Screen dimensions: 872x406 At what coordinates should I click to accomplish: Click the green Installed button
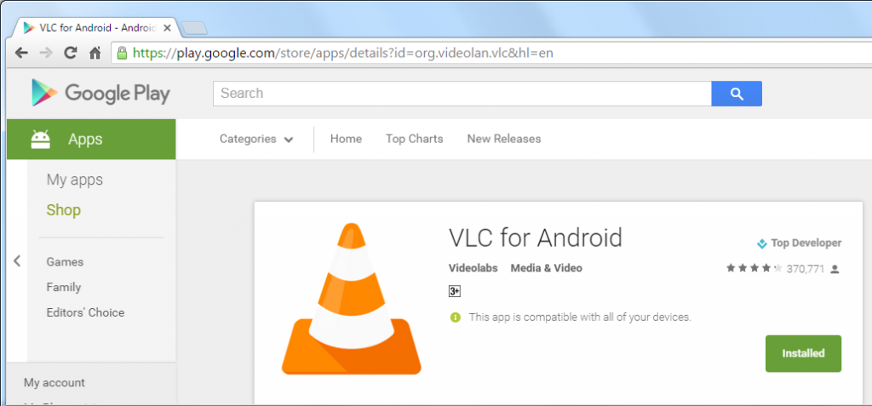click(803, 353)
